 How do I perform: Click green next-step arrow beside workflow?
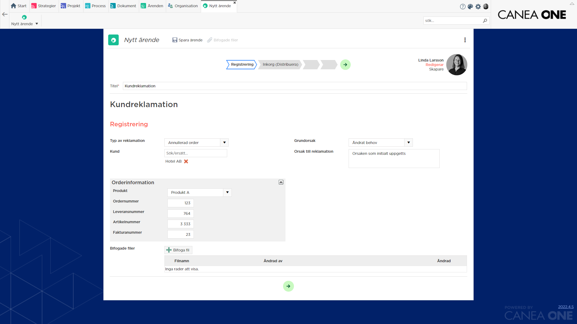pos(345,64)
